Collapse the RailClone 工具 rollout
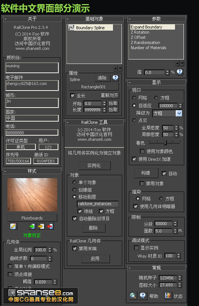Screen dimensions: 199x306 pyautogui.click(x=68, y=123)
